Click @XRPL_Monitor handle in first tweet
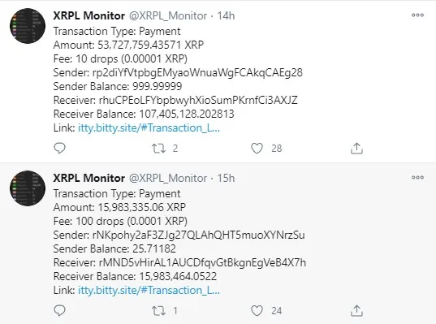Screen dimensions: 436x324 click(168, 16)
